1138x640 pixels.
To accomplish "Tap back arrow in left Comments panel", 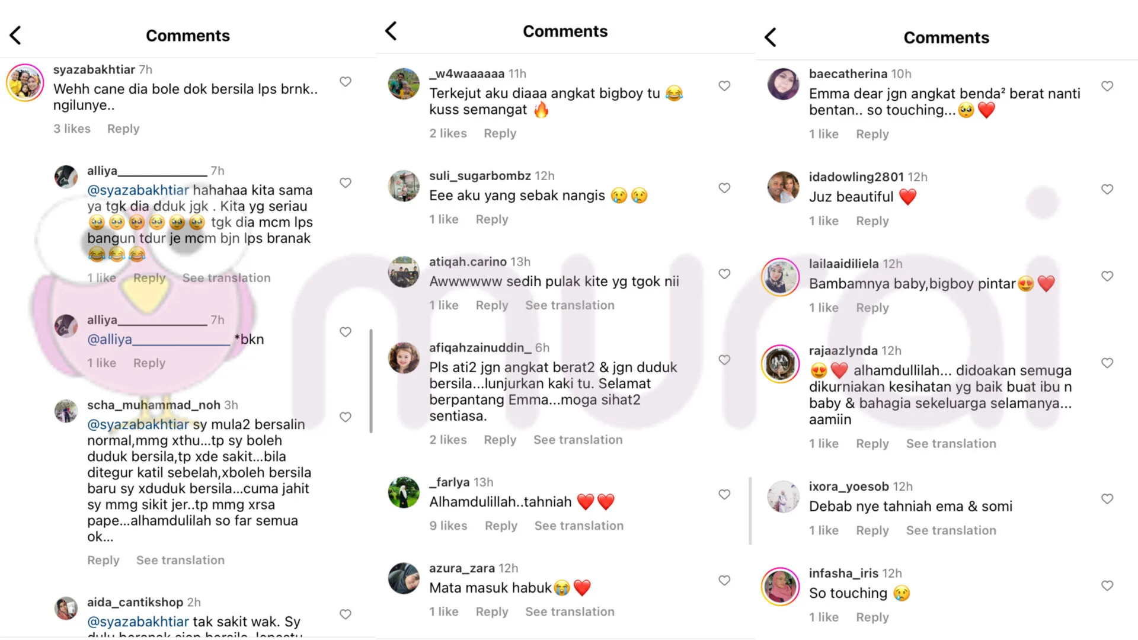I will coord(16,36).
